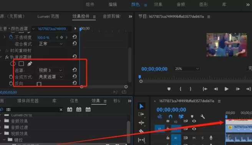Play the program monitor
Image resolution: width=252 pixels, height=145 pixels.
[x=226, y=89]
